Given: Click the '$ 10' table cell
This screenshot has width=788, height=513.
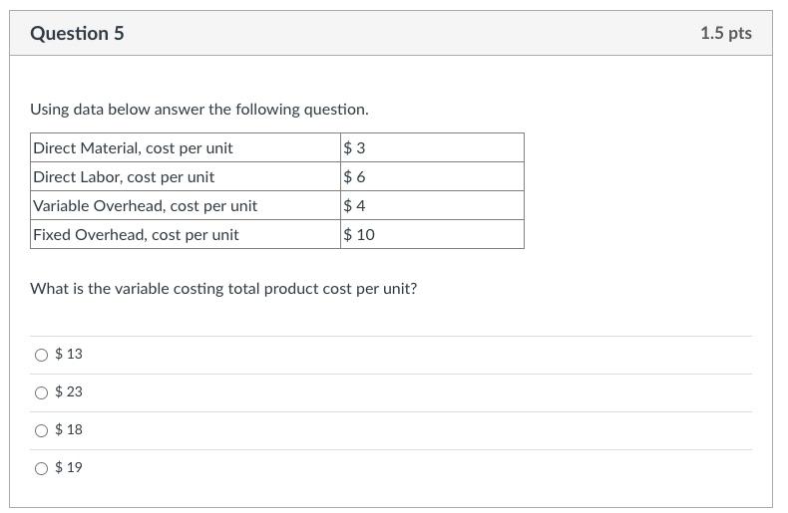Looking at the screenshot, I should coord(432,234).
